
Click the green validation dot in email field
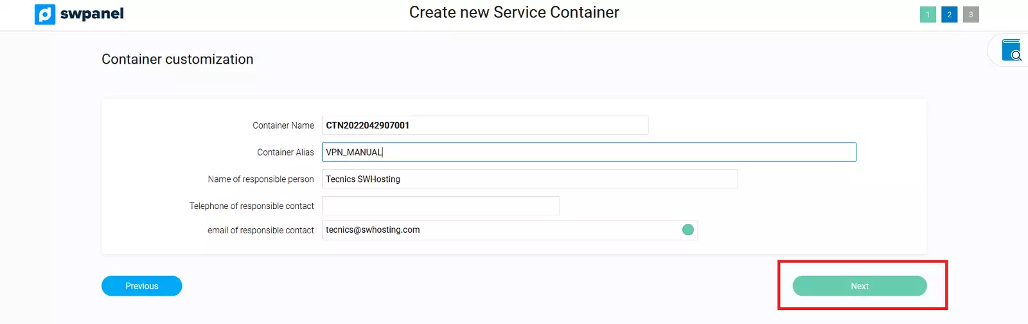click(687, 230)
